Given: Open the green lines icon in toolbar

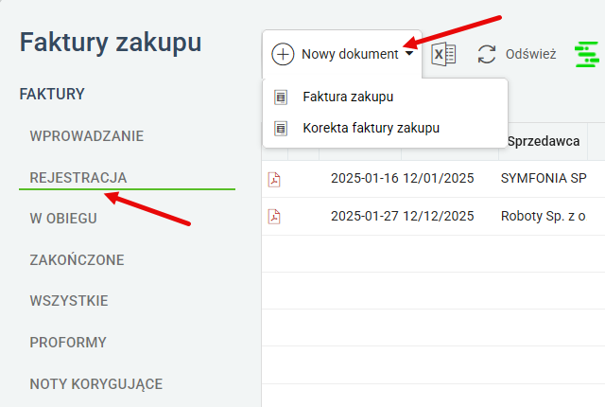Looking at the screenshot, I should click(x=587, y=55).
